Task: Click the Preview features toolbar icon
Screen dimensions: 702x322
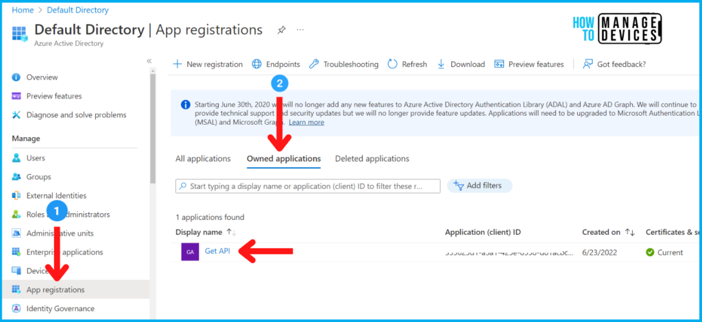Action: pos(499,64)
